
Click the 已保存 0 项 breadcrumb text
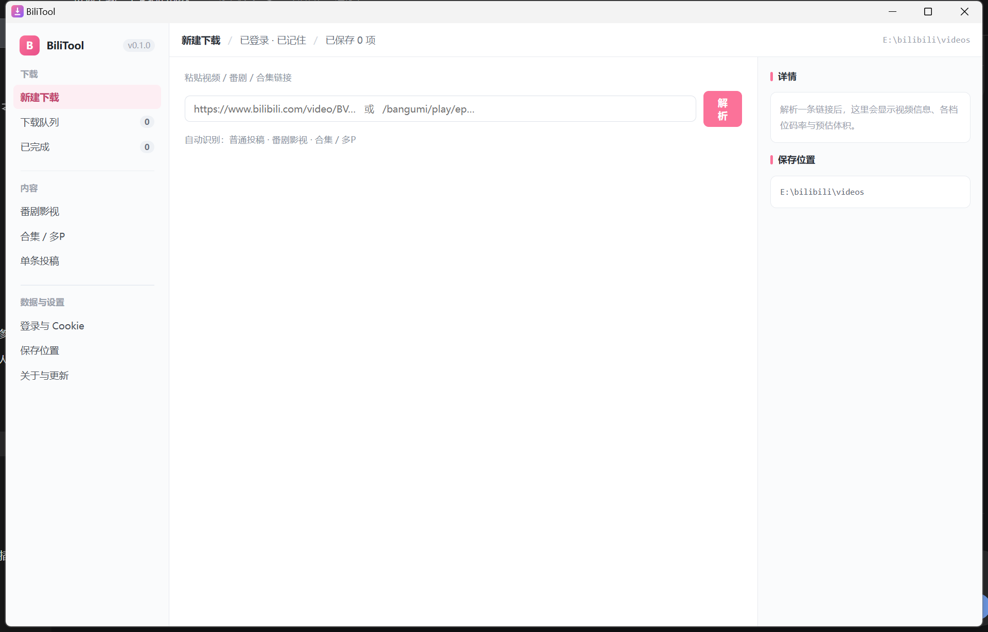(x=350, y=40)
